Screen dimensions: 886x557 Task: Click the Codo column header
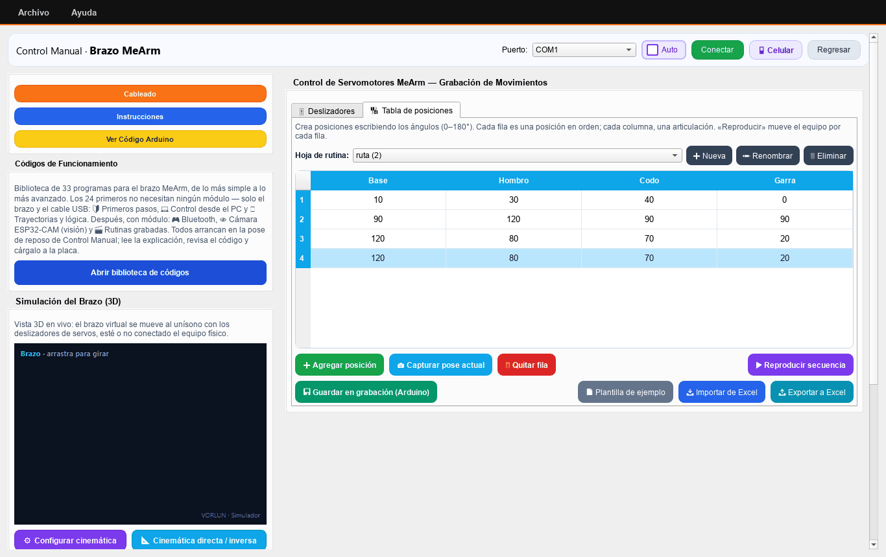[649, 181]
